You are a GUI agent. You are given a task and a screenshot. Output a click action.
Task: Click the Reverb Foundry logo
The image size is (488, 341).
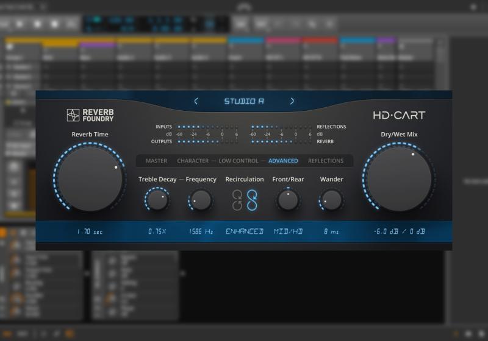(90, 115)
